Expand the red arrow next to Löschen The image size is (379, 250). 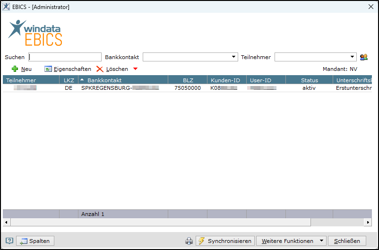[x=135, y=69]
